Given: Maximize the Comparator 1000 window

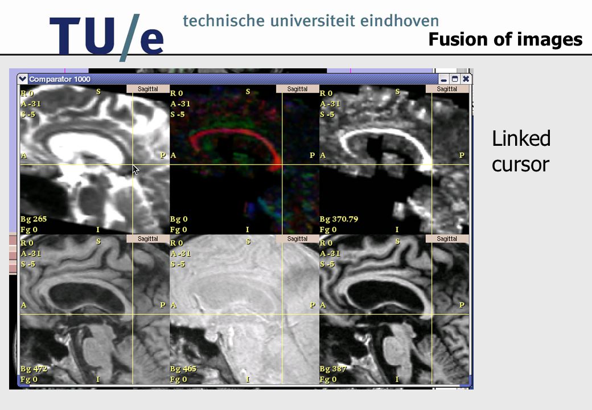Looking at the screenshot, I should (455, 79).
